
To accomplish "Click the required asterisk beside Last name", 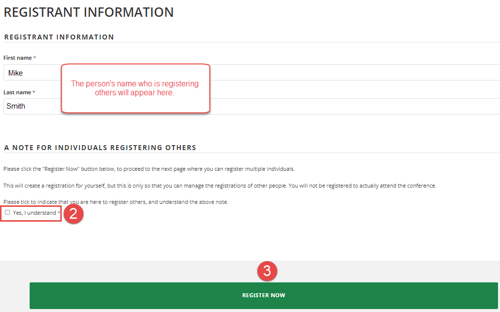I will pyautogui.click(x=34, y=92).
